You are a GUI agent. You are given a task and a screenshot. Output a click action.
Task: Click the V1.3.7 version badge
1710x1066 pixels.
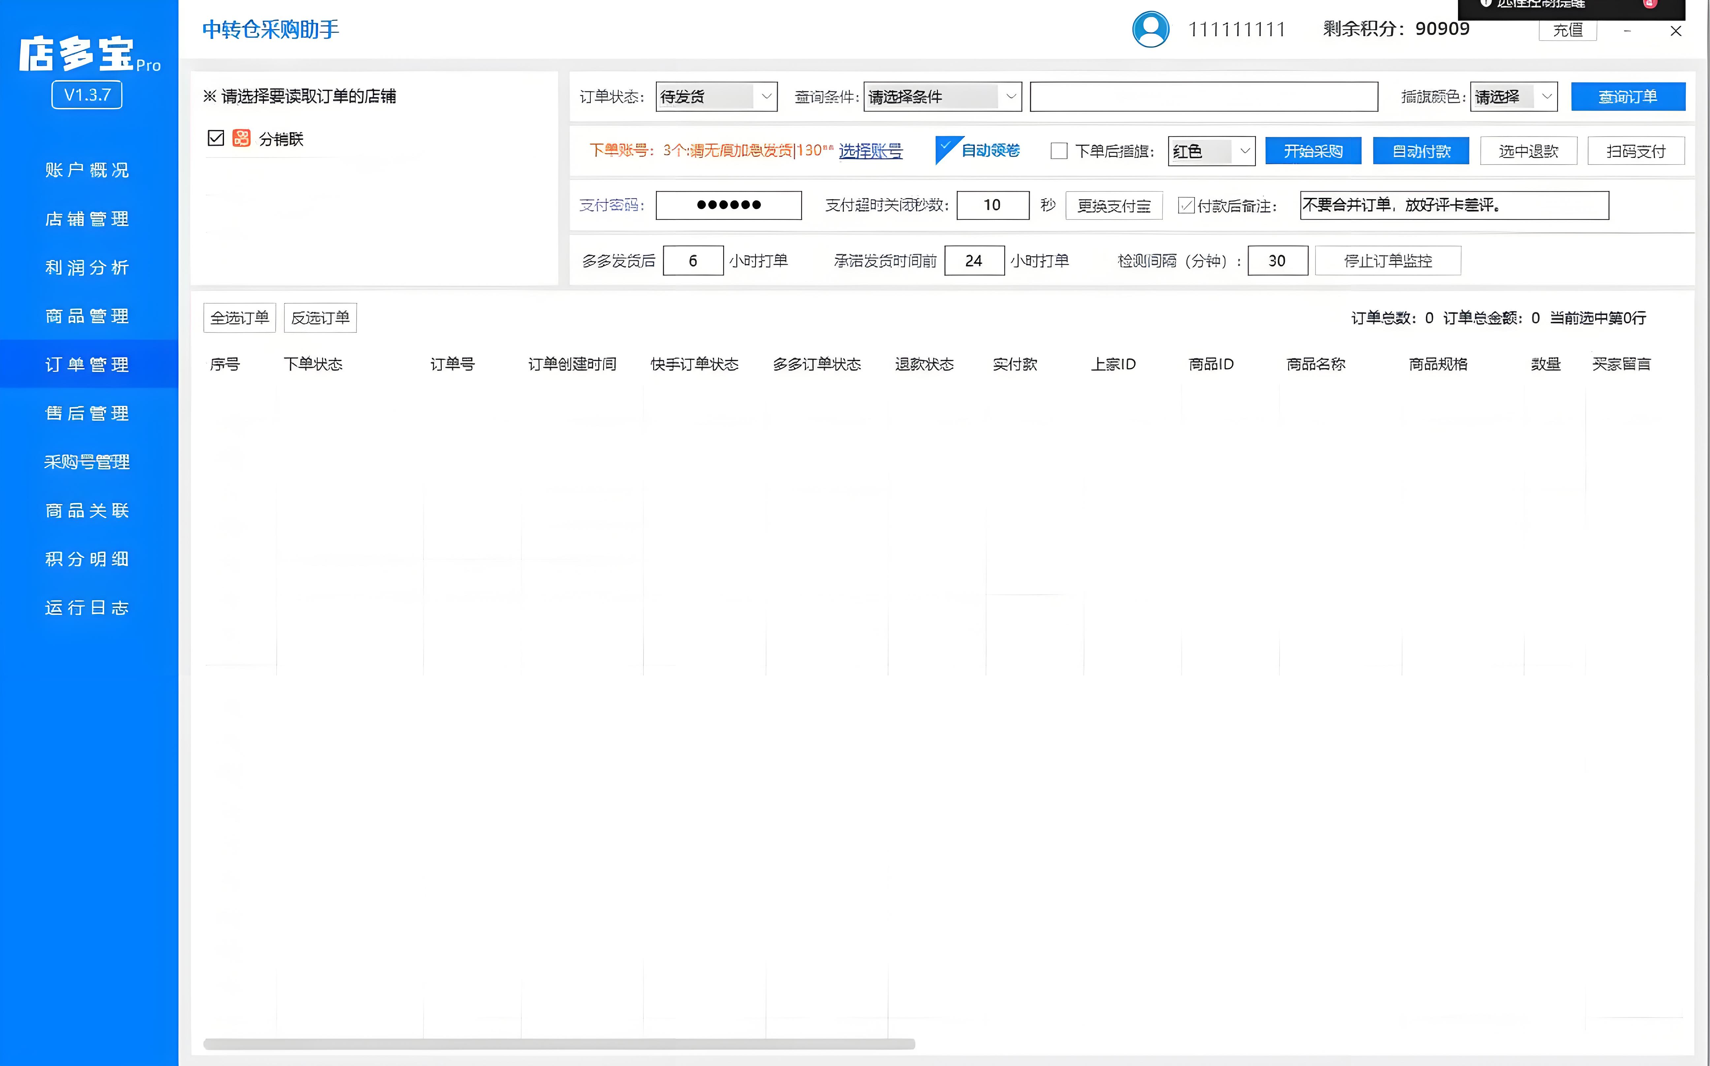(87, 94)
